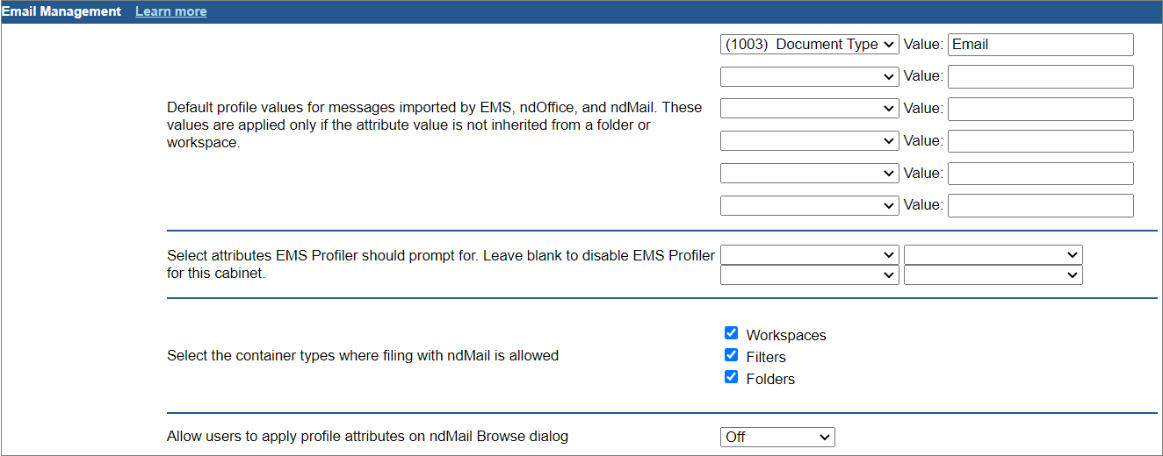Click the second row Value input field

click(1040, 76)
